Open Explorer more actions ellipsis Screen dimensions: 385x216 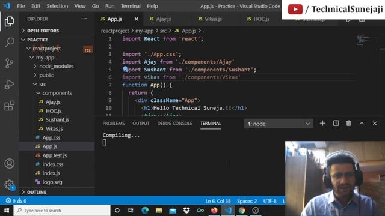click(84, 19)
